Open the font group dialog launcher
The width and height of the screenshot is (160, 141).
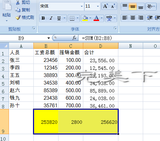coord(115,28)
